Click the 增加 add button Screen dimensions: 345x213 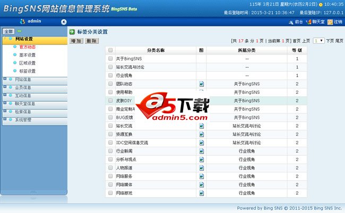pyautogui.click(x=76, y=41)
